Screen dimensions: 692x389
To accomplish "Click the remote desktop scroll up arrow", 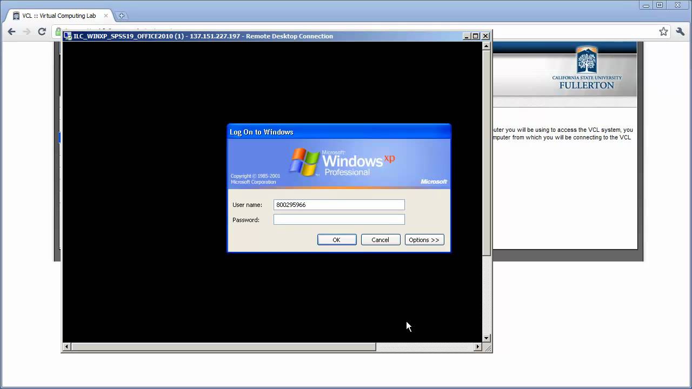I will pos(487,46).
